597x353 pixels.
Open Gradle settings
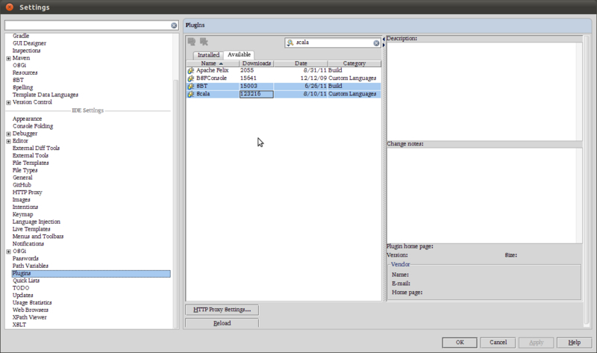click(x=21, y=36)
